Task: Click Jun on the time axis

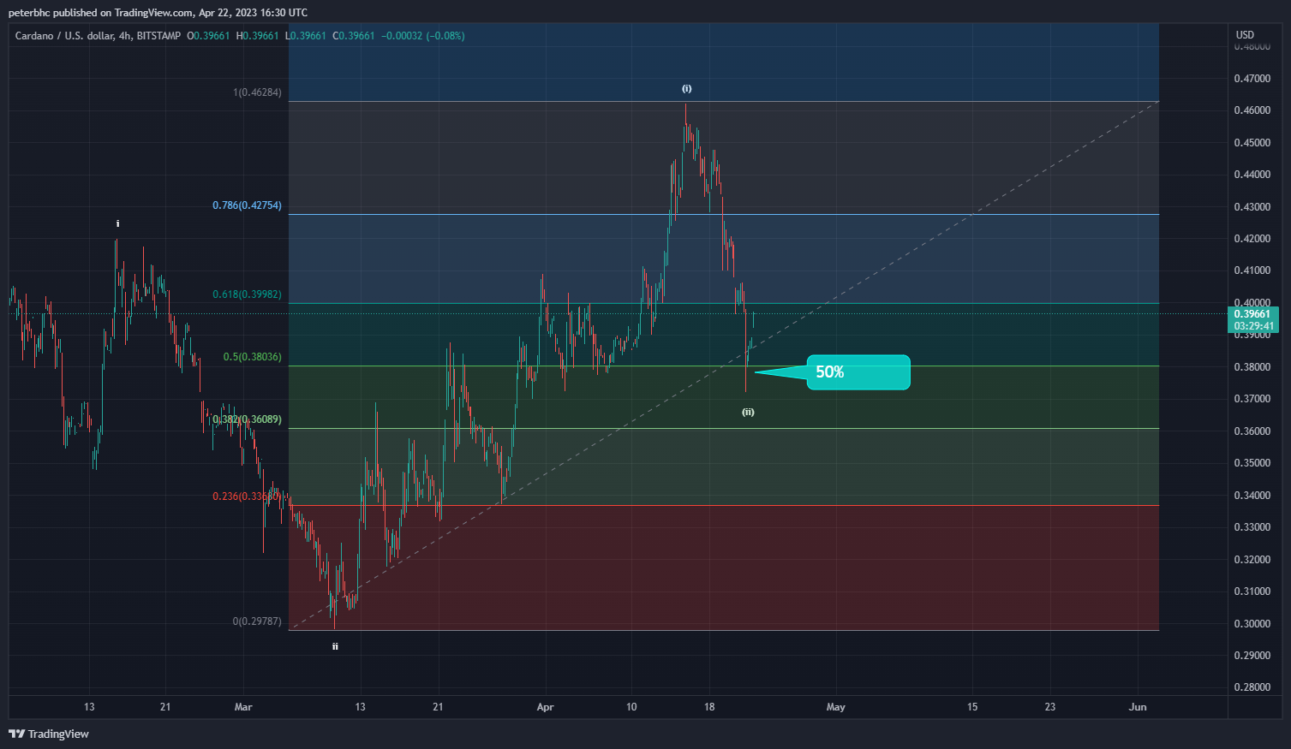Action: [x=1138, y=707]
